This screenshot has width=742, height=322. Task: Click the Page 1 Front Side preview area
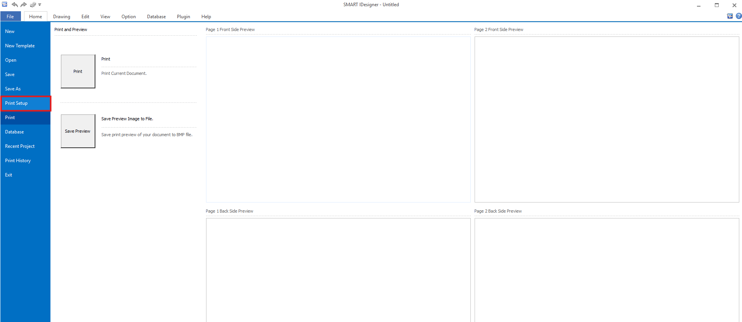[x=338, y=119]
